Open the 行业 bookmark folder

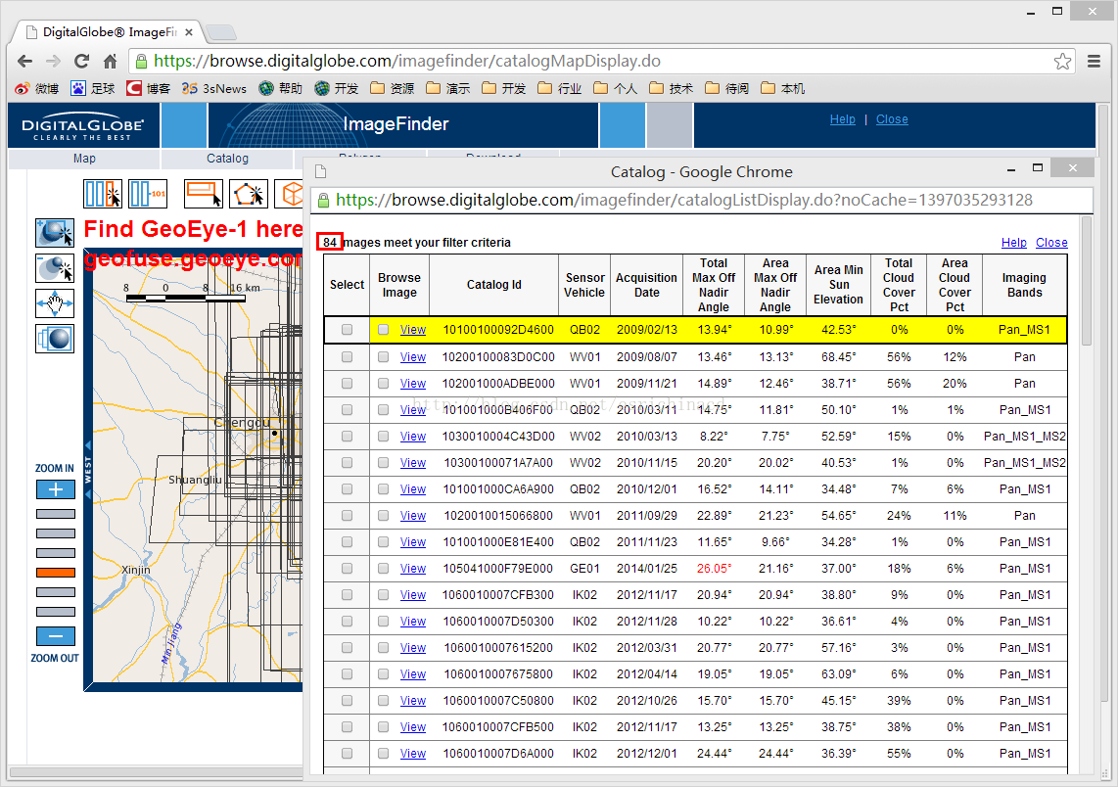click(x=560, y=88)
